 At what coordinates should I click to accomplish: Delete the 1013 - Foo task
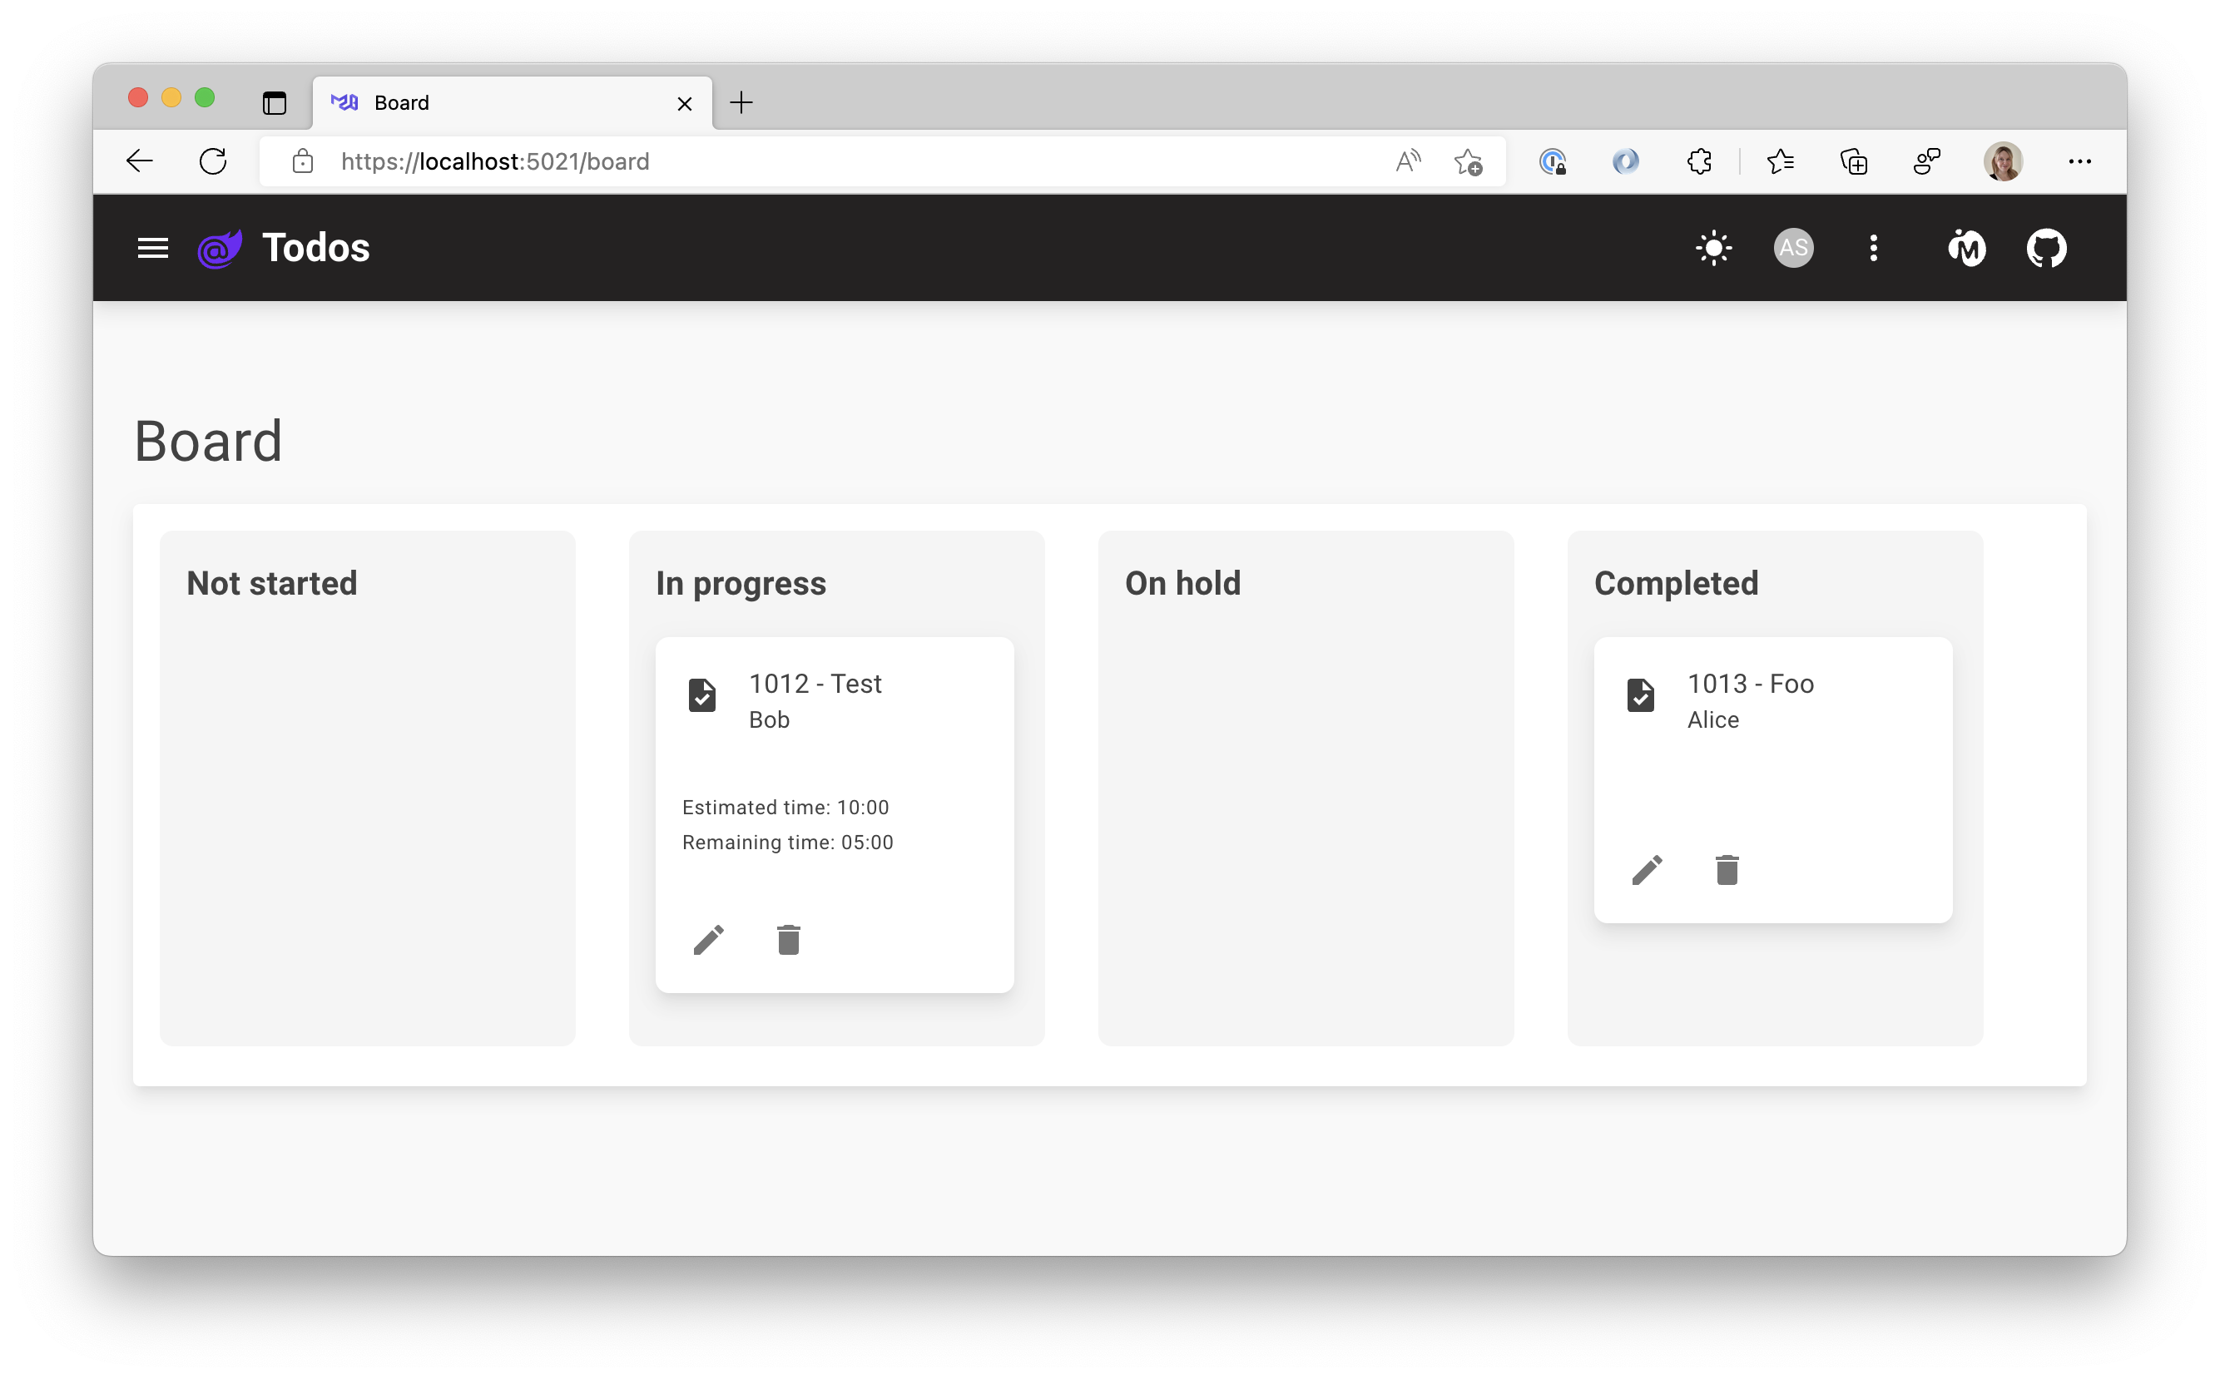(x=1727, y=870)
